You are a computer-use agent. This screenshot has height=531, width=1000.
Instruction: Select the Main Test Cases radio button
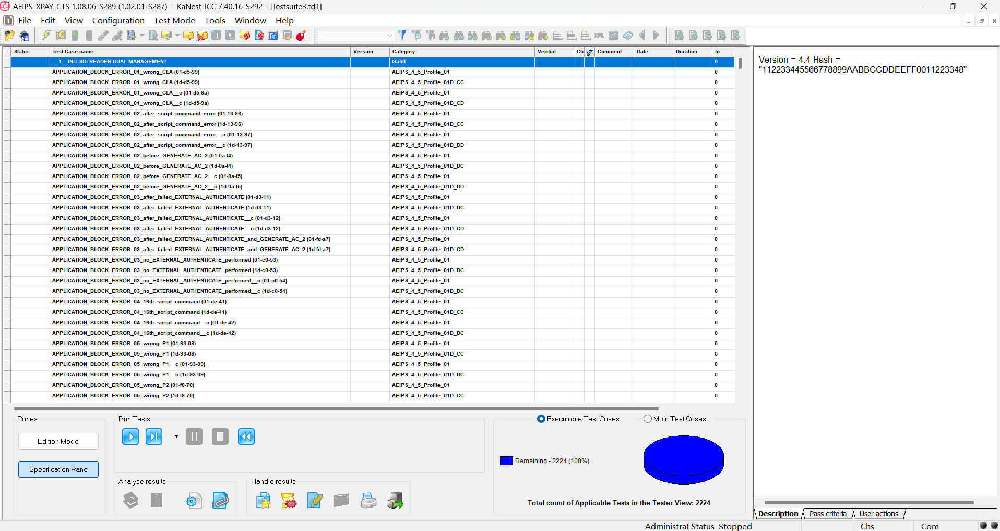coord(648,419)
